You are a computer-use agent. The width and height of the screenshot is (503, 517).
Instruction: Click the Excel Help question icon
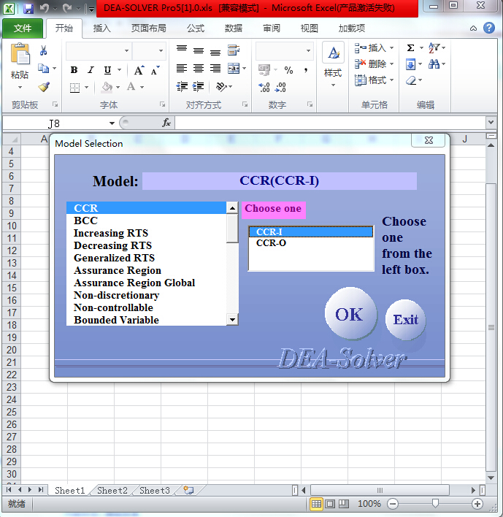pyautogui.click(x=489, y=28)
